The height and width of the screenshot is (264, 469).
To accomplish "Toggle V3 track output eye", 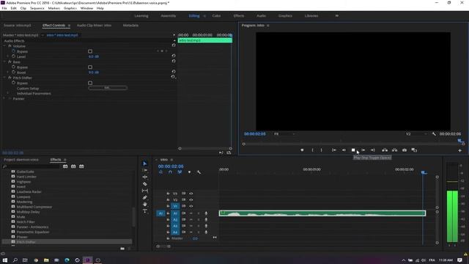I will 191,194.
